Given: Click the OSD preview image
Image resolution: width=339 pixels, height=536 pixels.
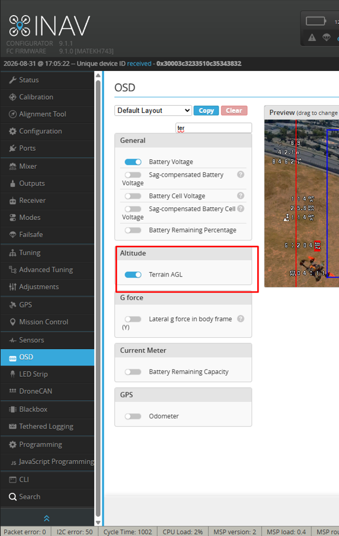Looking at the screenshot, I should tap(302, 203).
